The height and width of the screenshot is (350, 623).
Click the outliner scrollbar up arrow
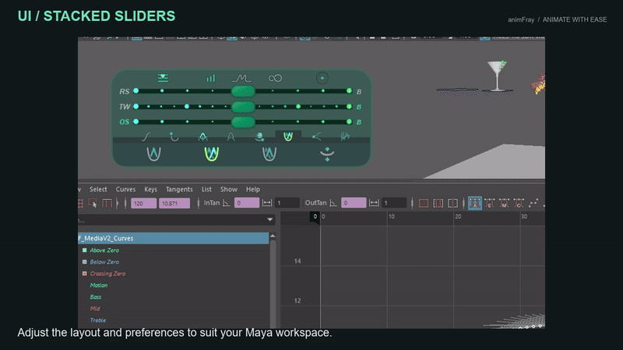coord(273,236)
